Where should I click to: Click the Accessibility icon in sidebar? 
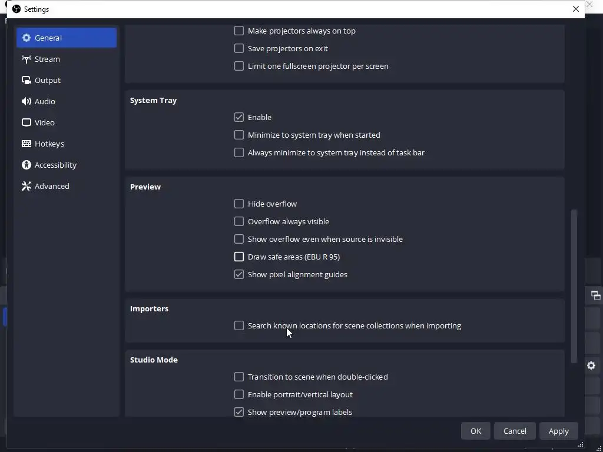(26, 165)
